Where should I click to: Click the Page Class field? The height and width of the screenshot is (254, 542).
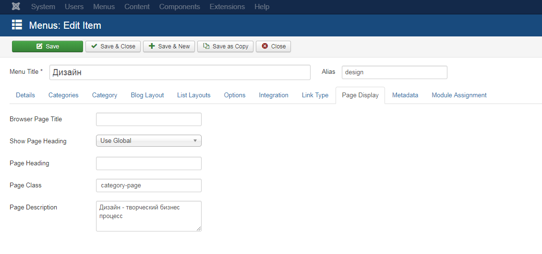coord(149,185)
